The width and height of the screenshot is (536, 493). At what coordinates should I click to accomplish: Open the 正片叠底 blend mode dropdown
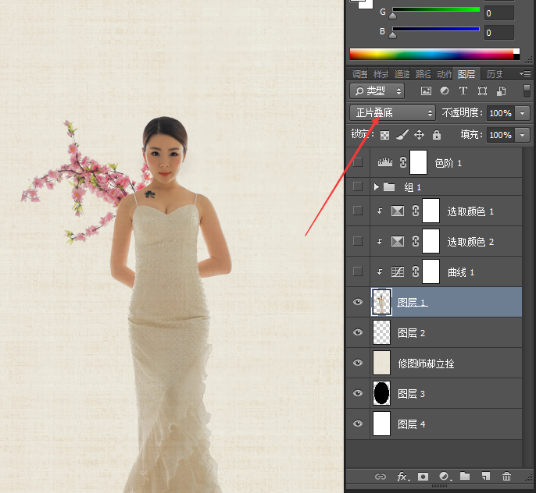point(391,113)
